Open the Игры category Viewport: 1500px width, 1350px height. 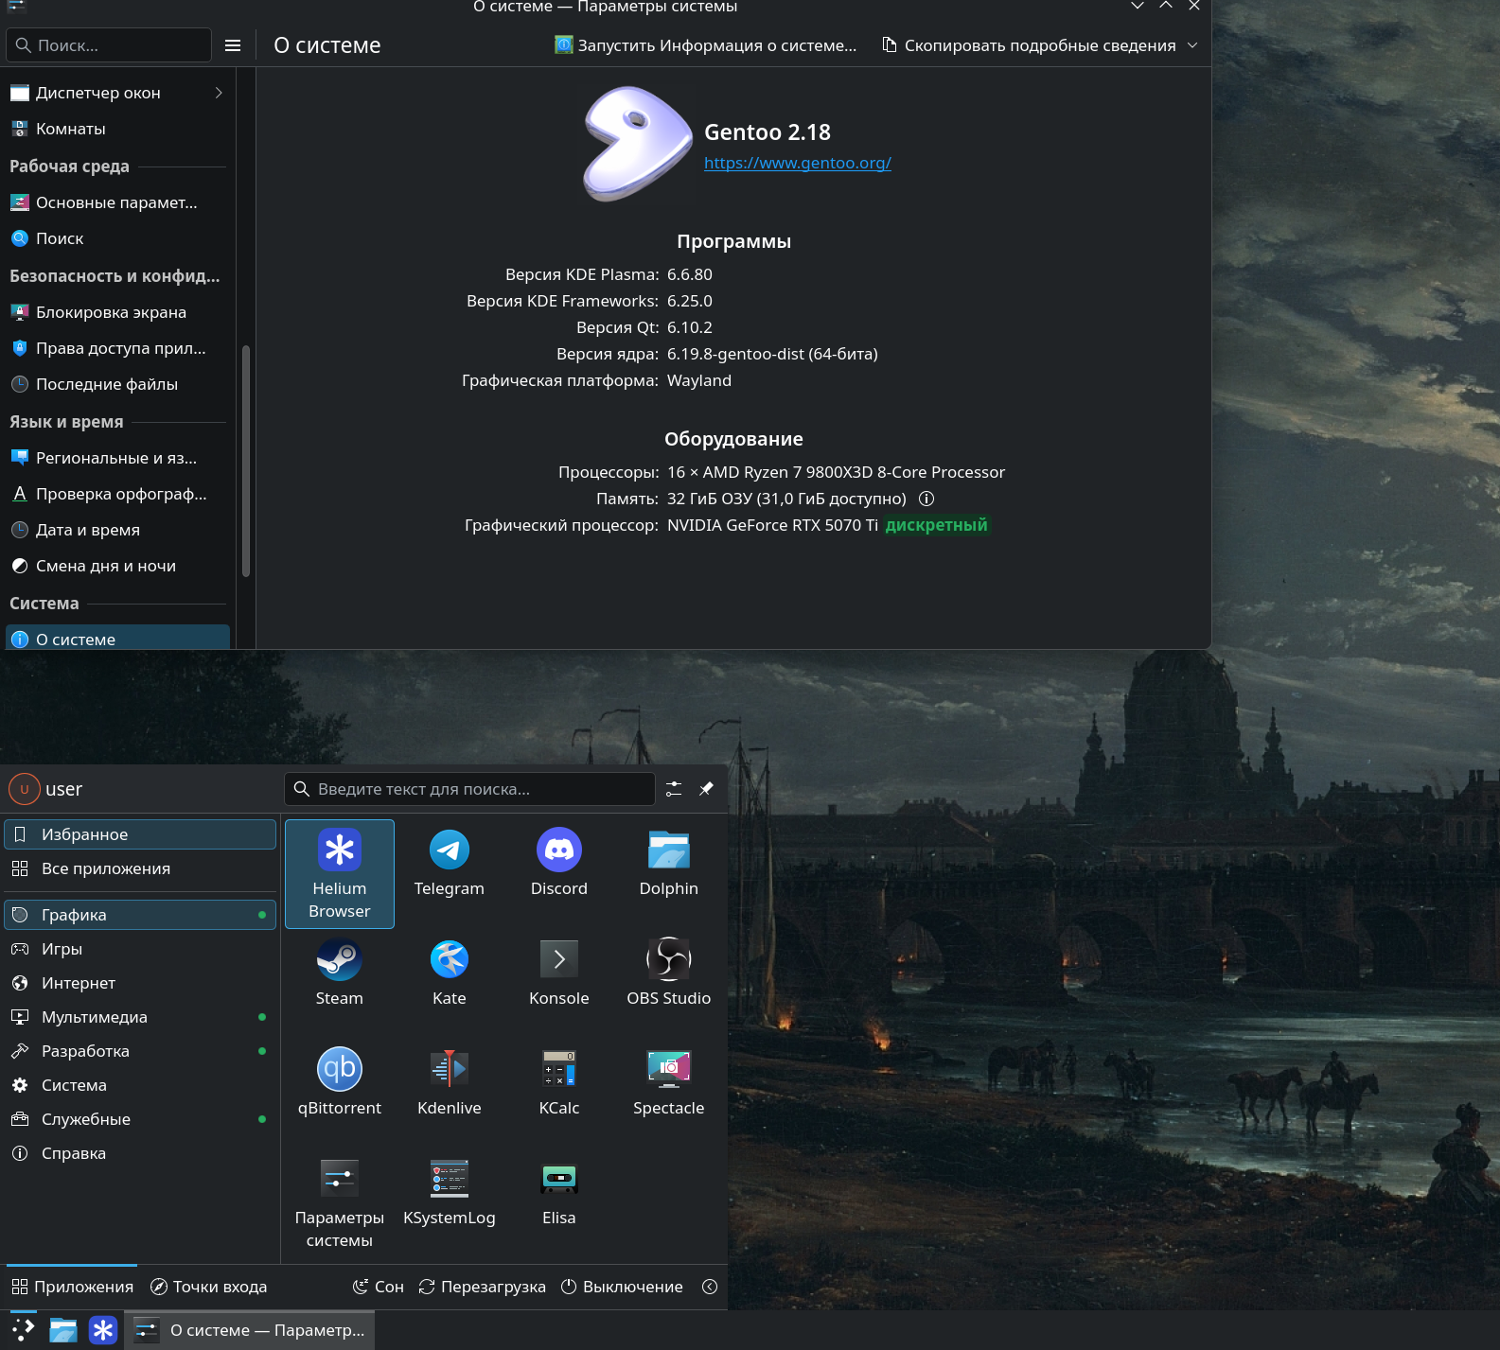coord(140,949)
